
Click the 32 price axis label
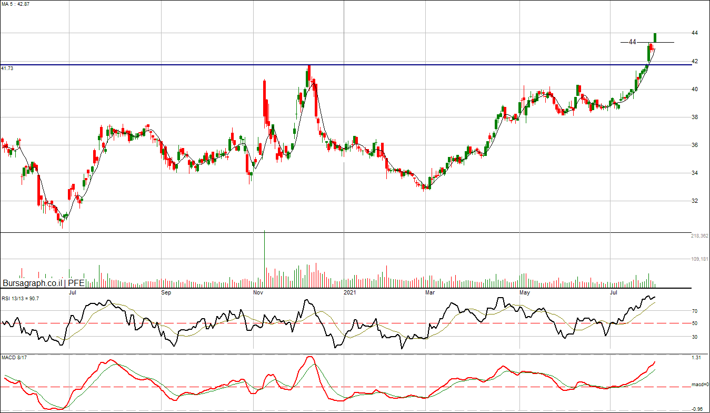(695, 201)
